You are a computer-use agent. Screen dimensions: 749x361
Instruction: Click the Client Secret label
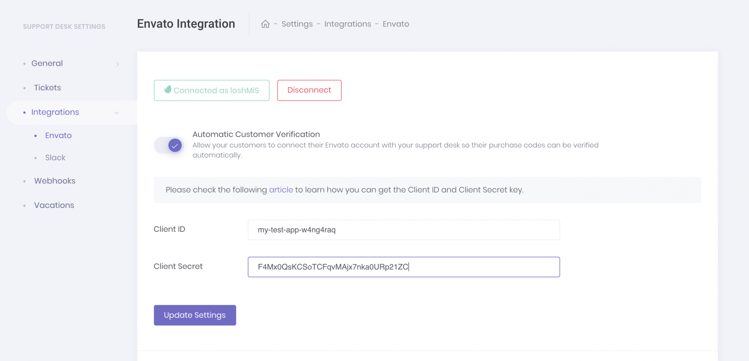(x=178, y=266)
